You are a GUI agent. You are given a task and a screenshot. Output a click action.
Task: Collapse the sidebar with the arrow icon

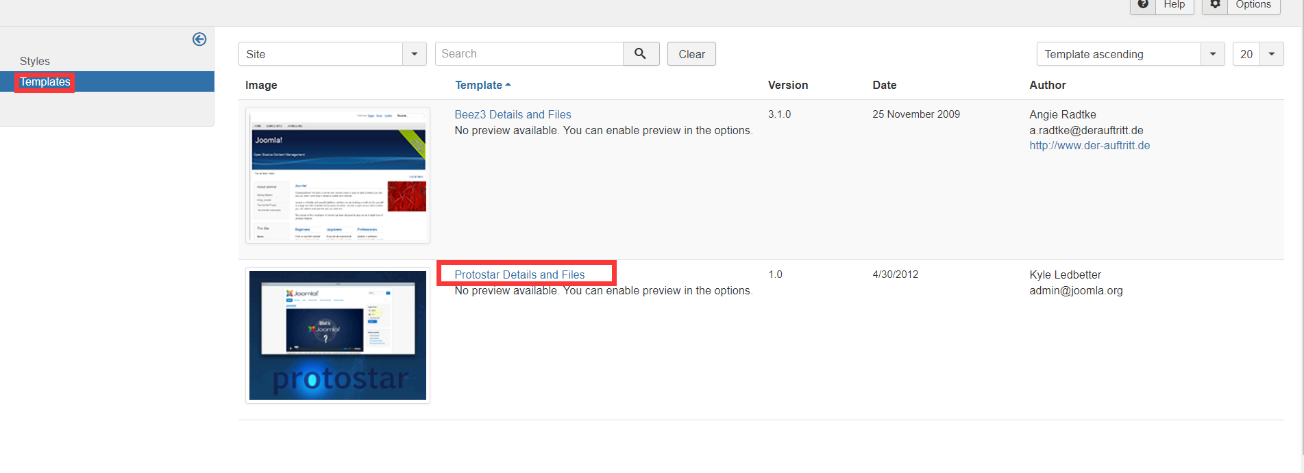tap(199, 39)
